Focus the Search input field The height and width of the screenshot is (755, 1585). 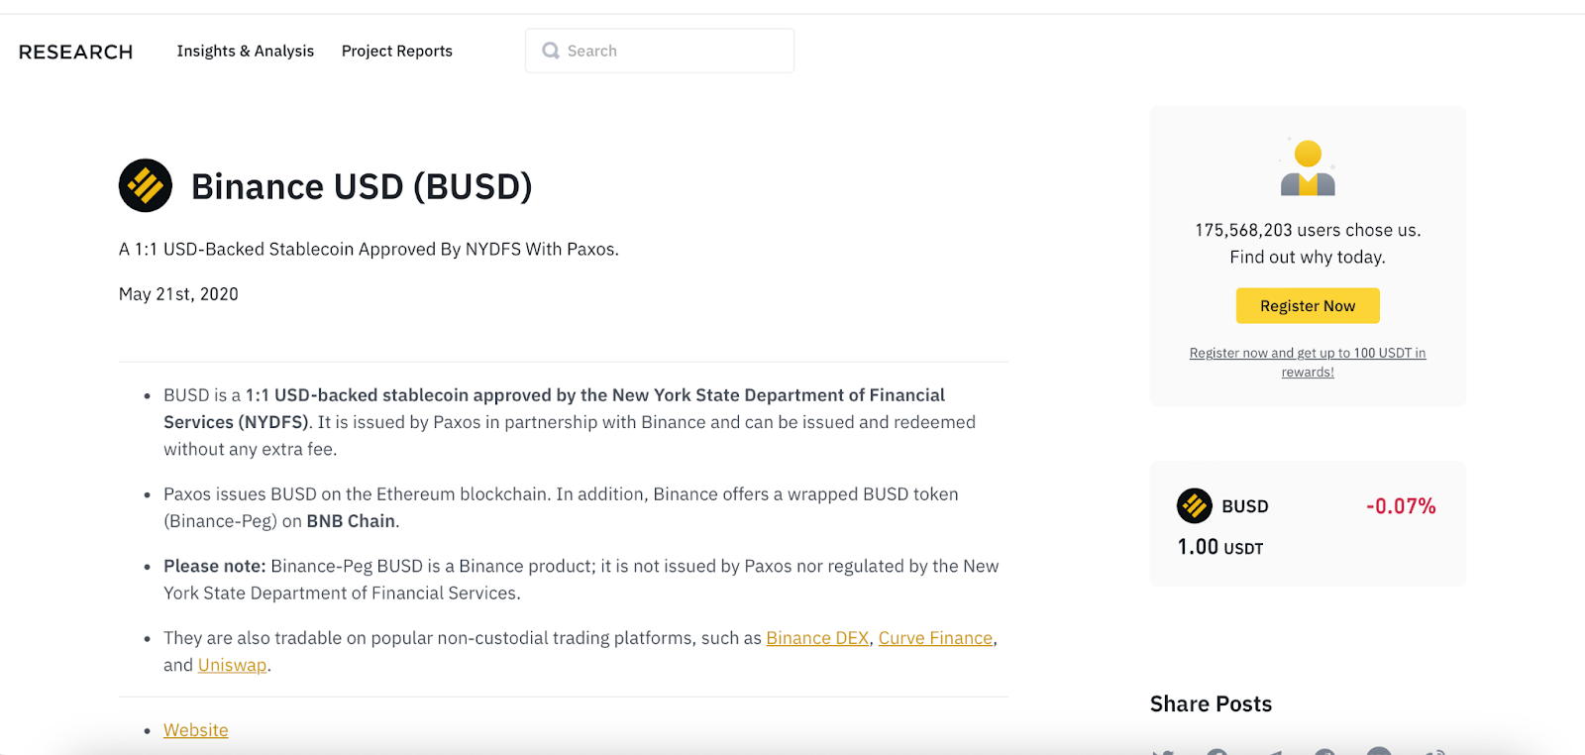click(660, 51)
